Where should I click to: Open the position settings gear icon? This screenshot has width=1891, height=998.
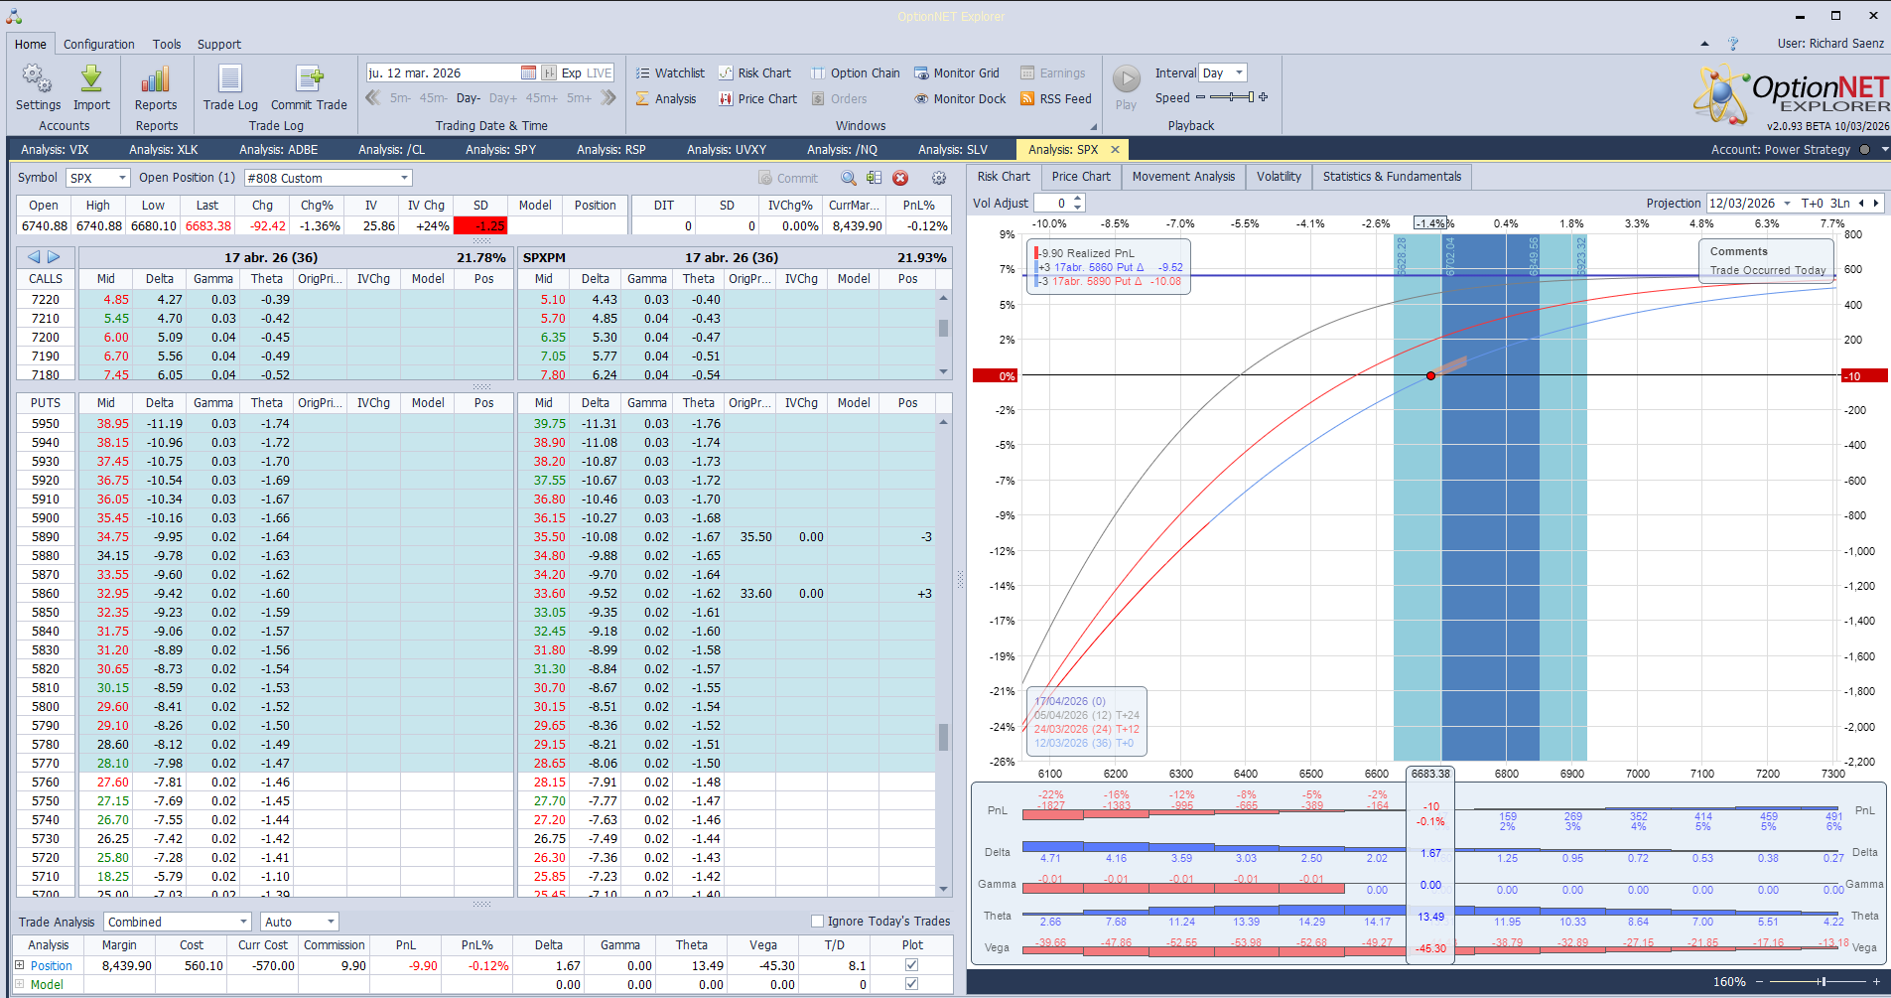click(x=939, y=178)
